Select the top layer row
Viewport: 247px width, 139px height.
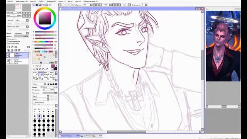pyautogui.click(x=17, y=55)
